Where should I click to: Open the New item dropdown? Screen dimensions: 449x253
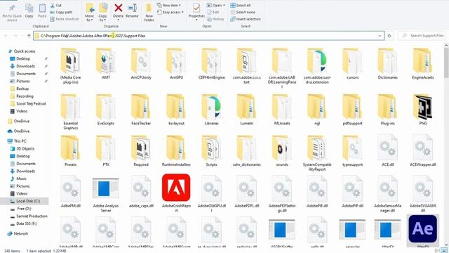169,5
